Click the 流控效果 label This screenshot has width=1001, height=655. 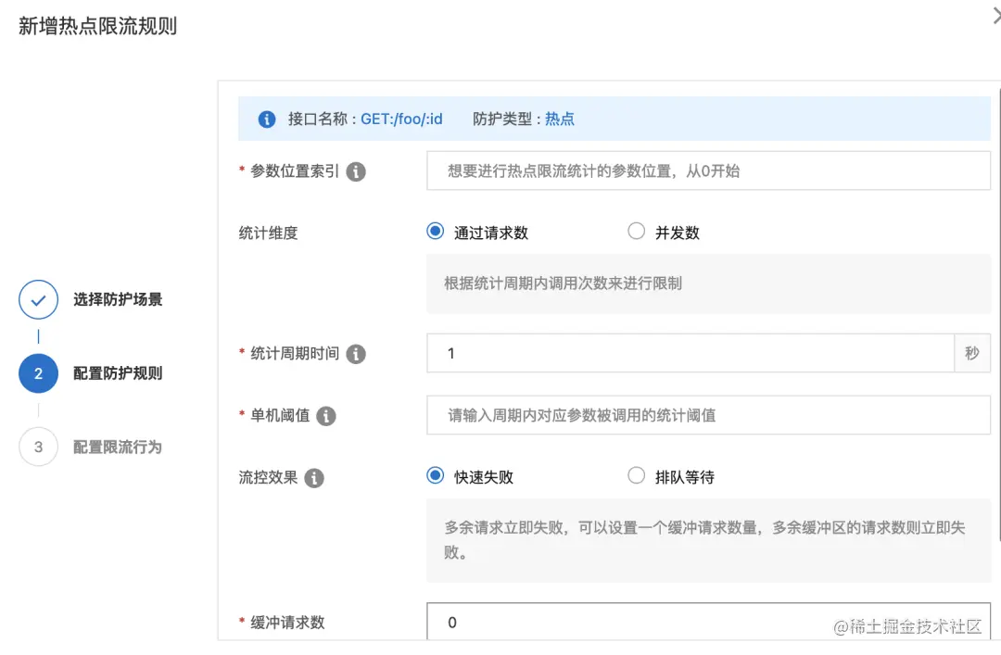[x=268, y=477]
